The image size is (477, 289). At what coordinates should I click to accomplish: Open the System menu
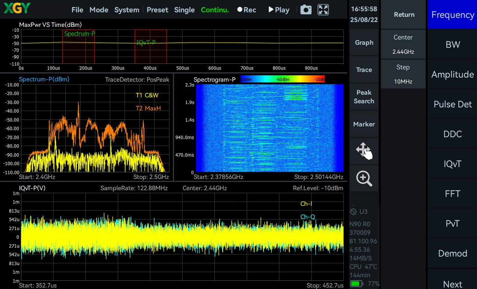(x=127, y=10)
